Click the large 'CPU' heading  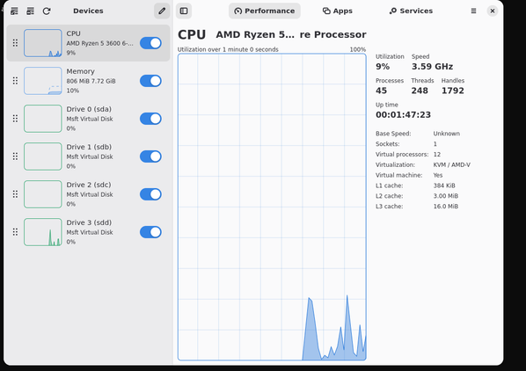[192, 35]
